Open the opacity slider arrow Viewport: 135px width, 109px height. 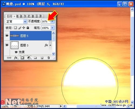[52, 21]
